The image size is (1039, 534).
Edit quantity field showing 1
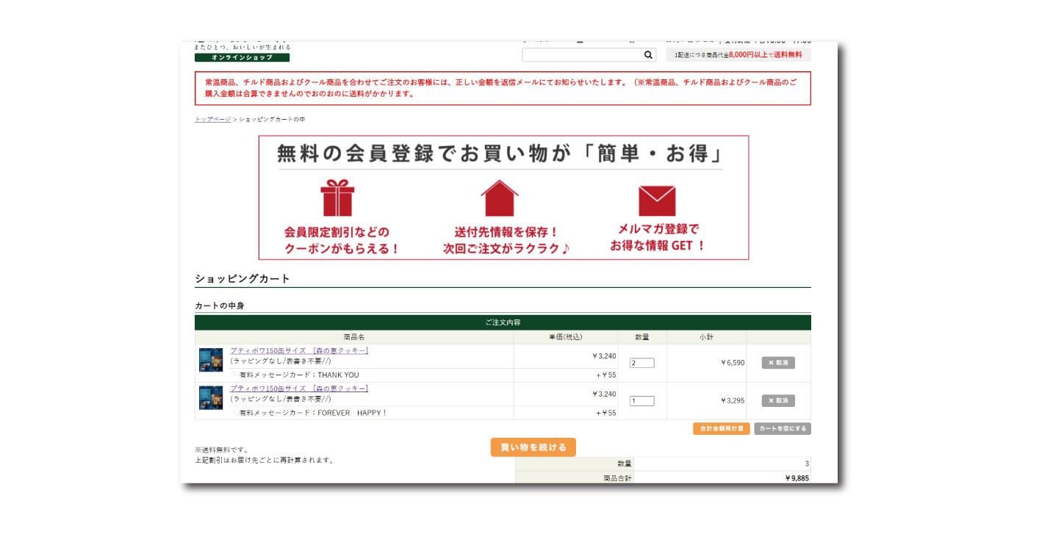point(641,401)
